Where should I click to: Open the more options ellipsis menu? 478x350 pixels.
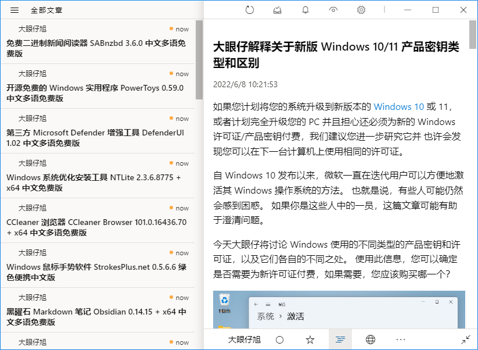[x=401, y=340]
